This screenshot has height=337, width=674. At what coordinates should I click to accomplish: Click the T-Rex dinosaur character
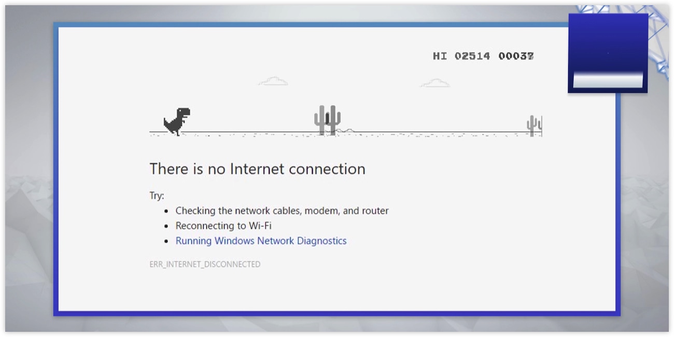[177, 121]
